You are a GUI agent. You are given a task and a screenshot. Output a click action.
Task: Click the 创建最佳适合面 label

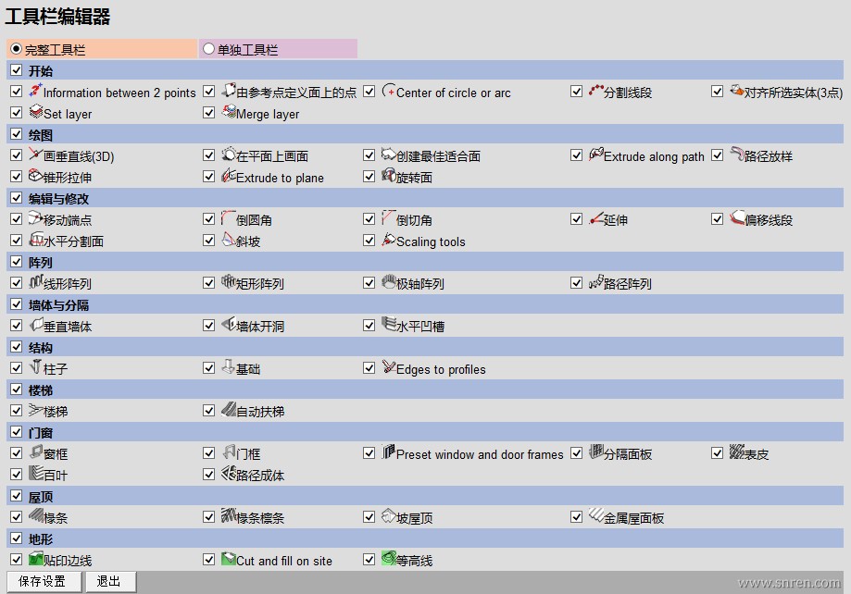439,156
